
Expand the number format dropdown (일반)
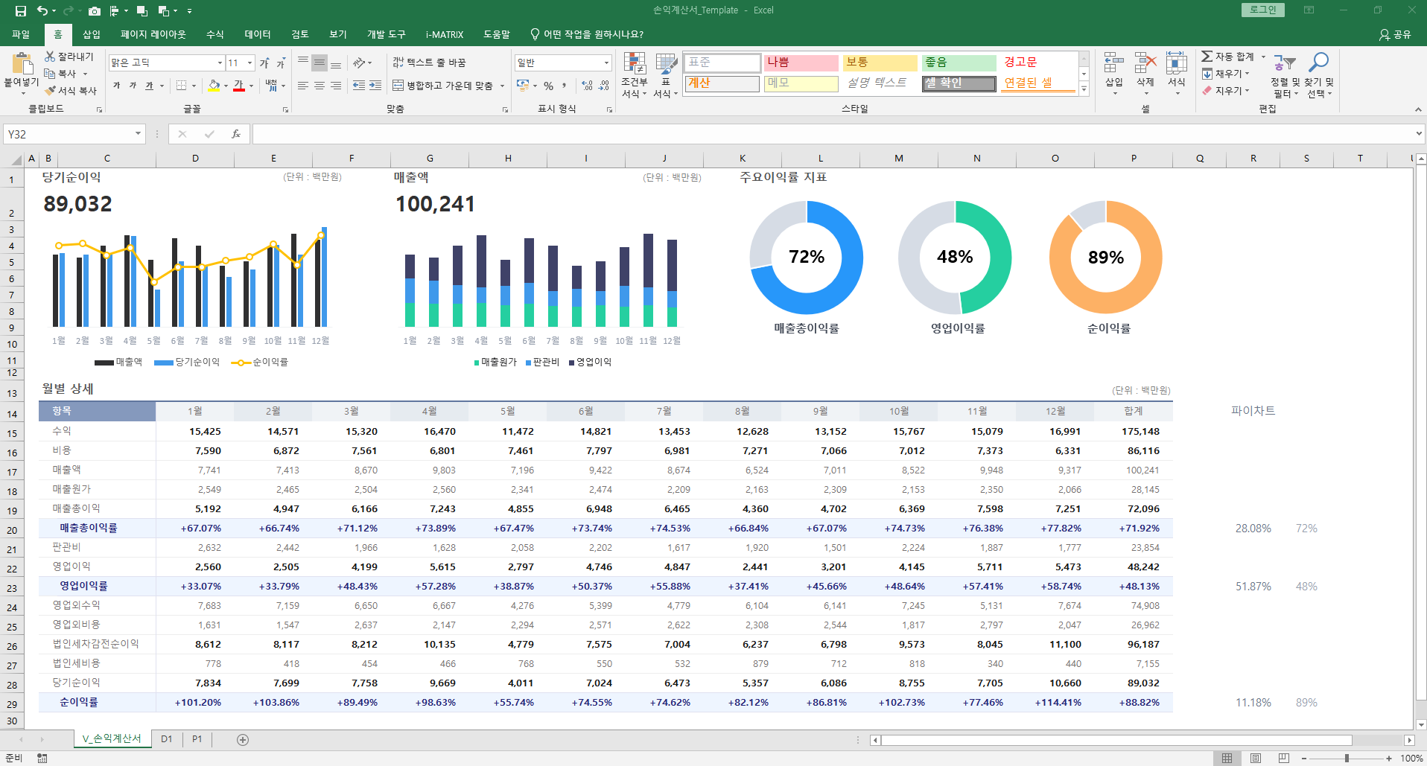pyautogui.click(x=606, y=63)
